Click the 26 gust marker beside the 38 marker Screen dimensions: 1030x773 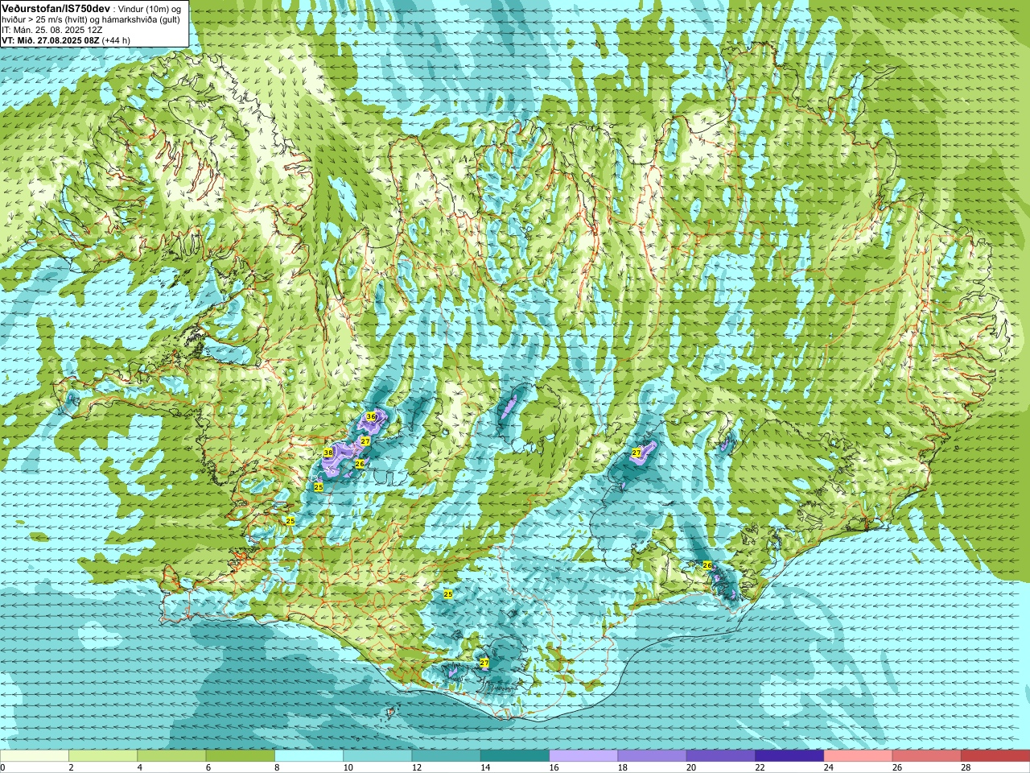click(360, 464)
